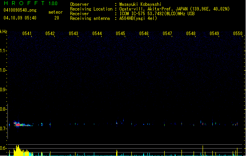The image size is (246, 156).
Task: Click the meteor count value 20
Action: [57, 18]
